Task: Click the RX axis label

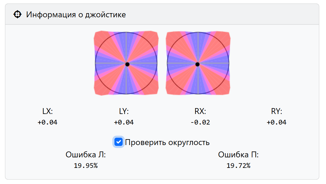Action: [200, 111]
